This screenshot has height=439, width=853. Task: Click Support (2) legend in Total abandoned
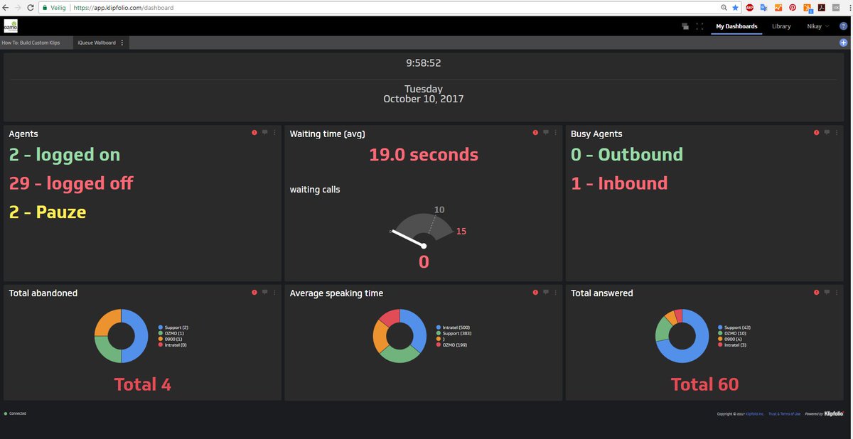pos(173,327)
